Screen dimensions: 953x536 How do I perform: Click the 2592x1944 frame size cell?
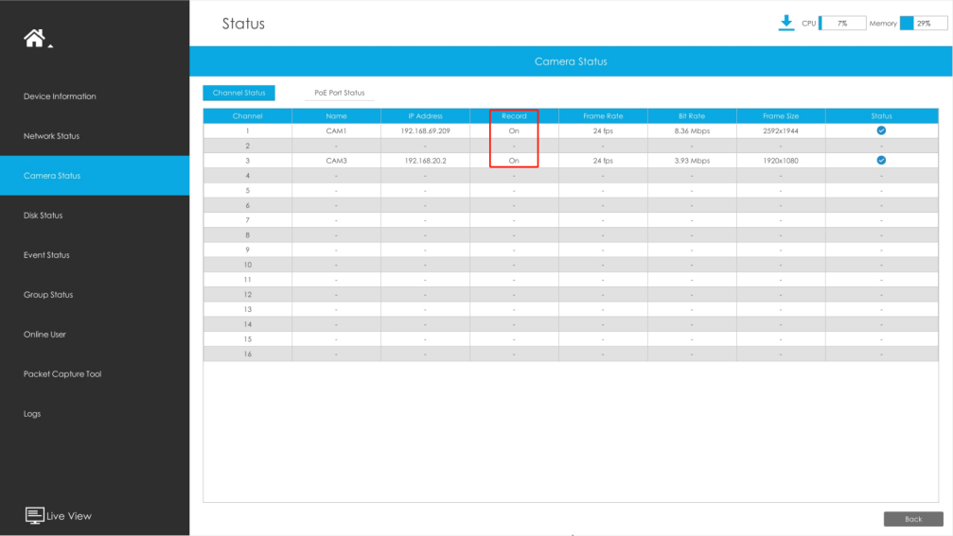(x=781, y=130)
